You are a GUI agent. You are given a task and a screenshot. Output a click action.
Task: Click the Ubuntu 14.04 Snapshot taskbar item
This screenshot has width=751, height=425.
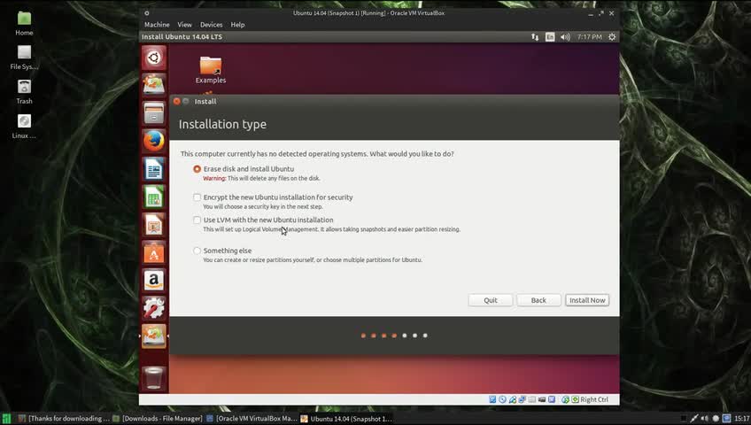[345, 419]
